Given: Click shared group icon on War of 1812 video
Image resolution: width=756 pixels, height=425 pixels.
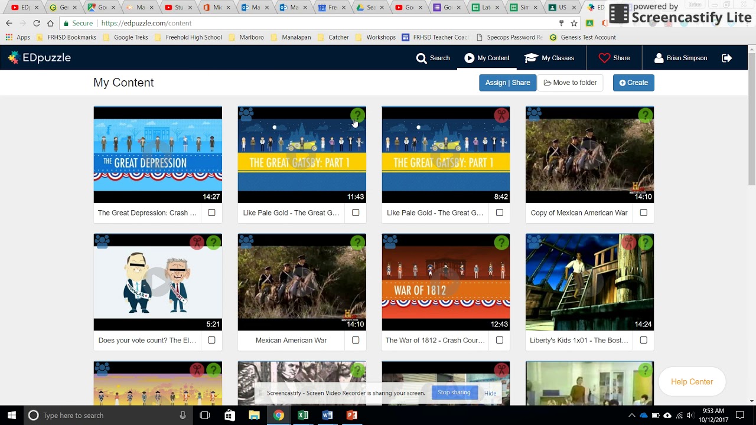Looking at the screenshot, I should click(390, 241).
